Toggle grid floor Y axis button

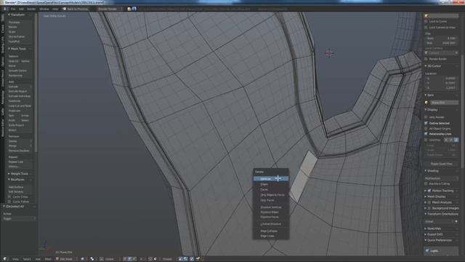(451, 140)
